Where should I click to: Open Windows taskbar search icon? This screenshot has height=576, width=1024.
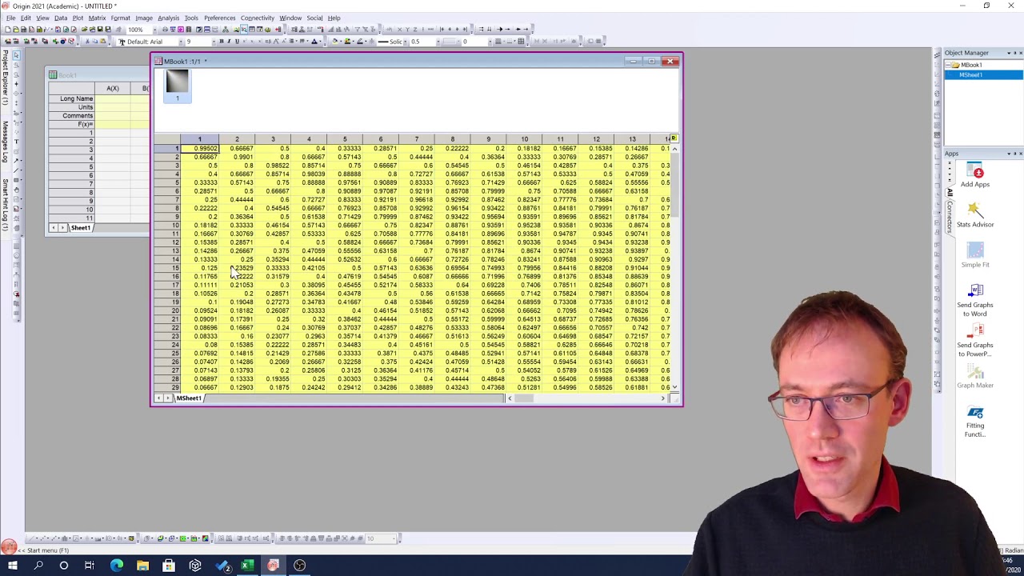point(38,566)
